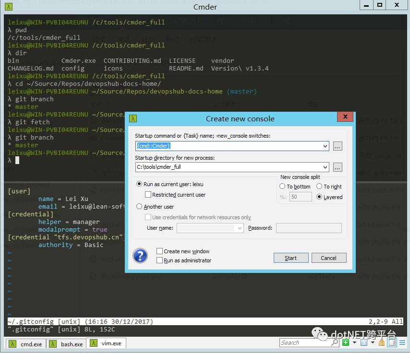410x353 pixels.
Task: Click '[user]' section header in vim
Action: click(x=19, y=191)
